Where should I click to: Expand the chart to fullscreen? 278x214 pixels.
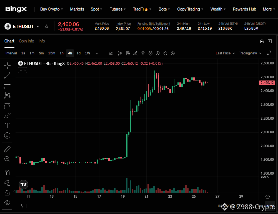tap(269, 53)
